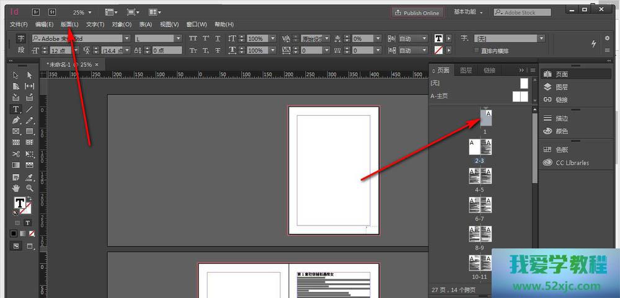Viewport: 620px width, 298px height.
Task: Open the 色板 panel from the dock
Action: click(561, 150)
